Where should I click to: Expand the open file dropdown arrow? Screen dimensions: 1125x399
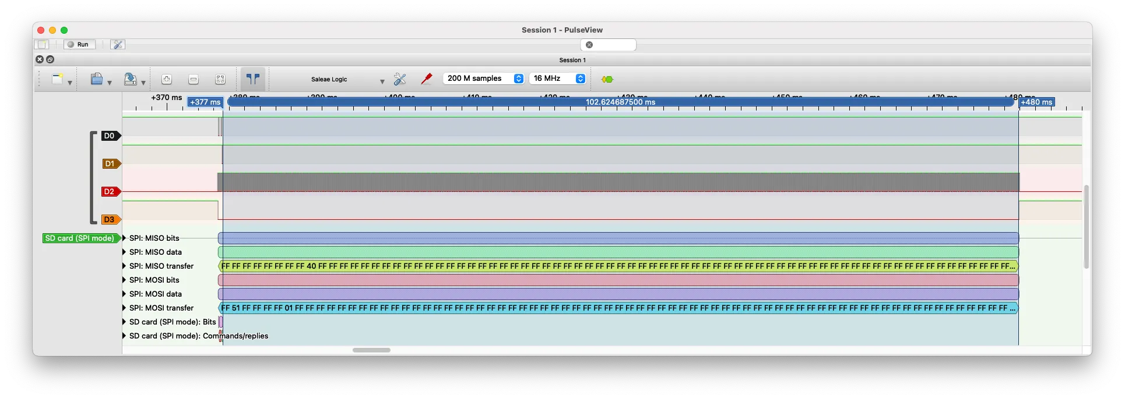pos(110,83)
